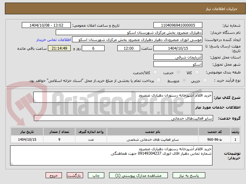Click resize handle of توضیحات خریدار textarea
246x184 pixels.
[x=12, y=164]
